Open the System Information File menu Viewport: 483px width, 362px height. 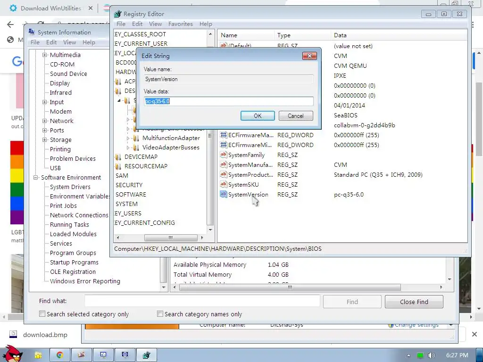click(35, 42)
